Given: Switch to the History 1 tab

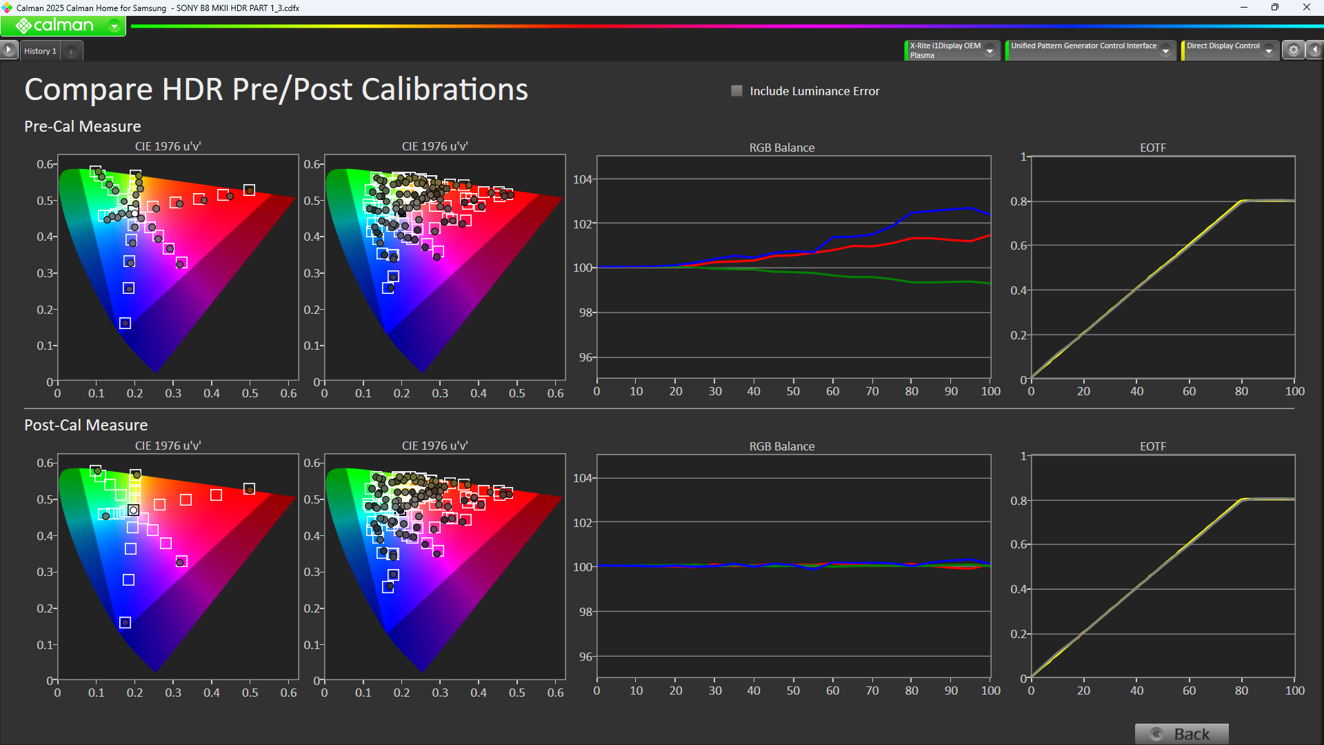Looking at the screenshot, I should pyautogui.click(x=40, y=51).
